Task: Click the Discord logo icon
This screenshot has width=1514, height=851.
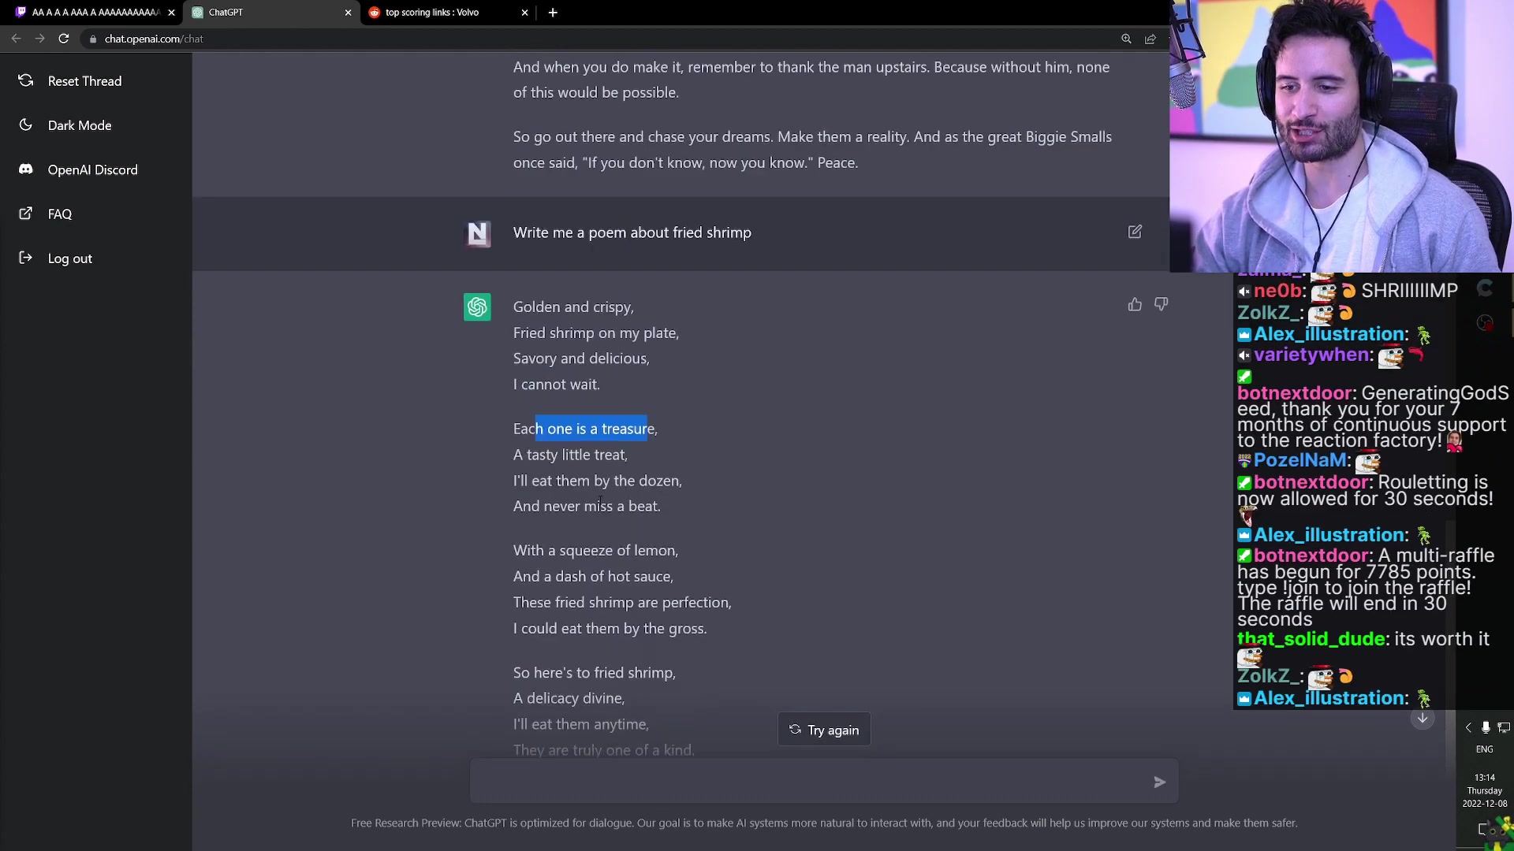Action: [25, 169]
